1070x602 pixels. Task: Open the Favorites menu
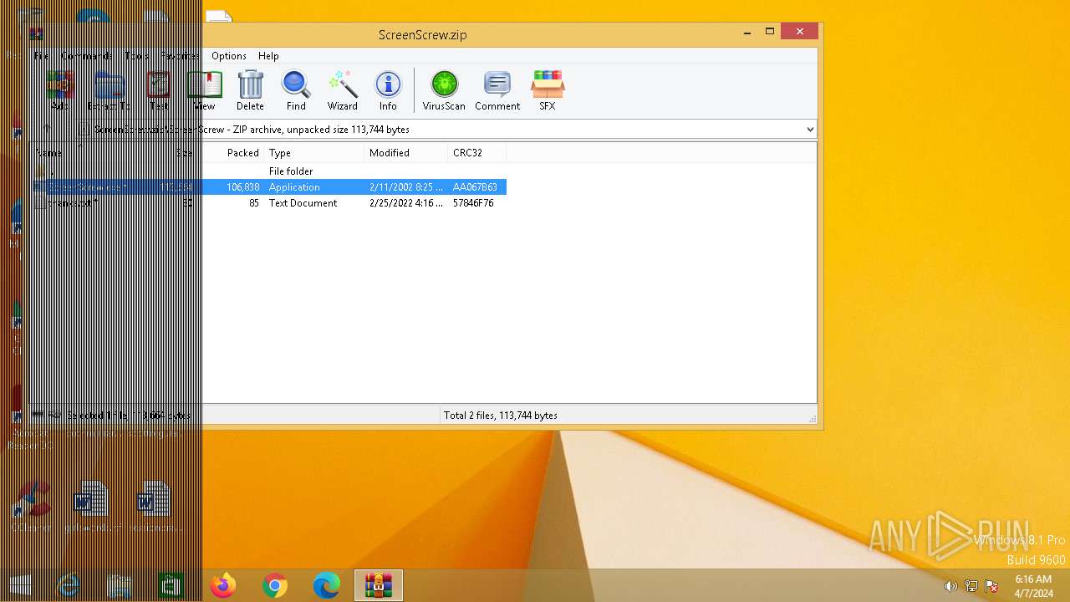[180, 56]
